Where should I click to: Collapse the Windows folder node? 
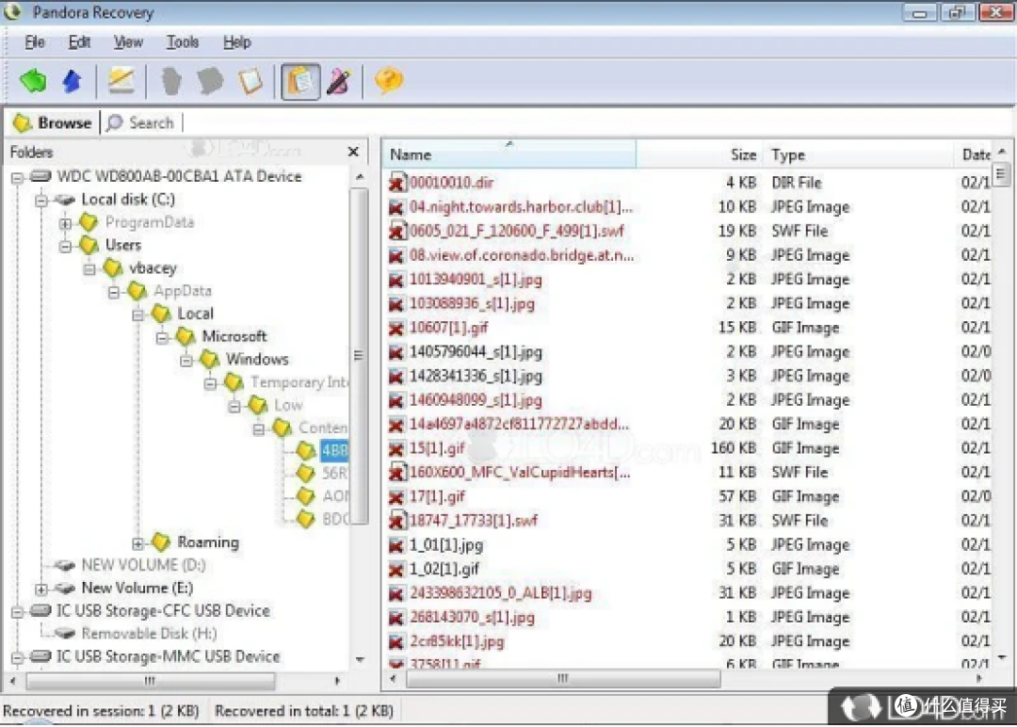pyautogui.click(x=186, y=360)
